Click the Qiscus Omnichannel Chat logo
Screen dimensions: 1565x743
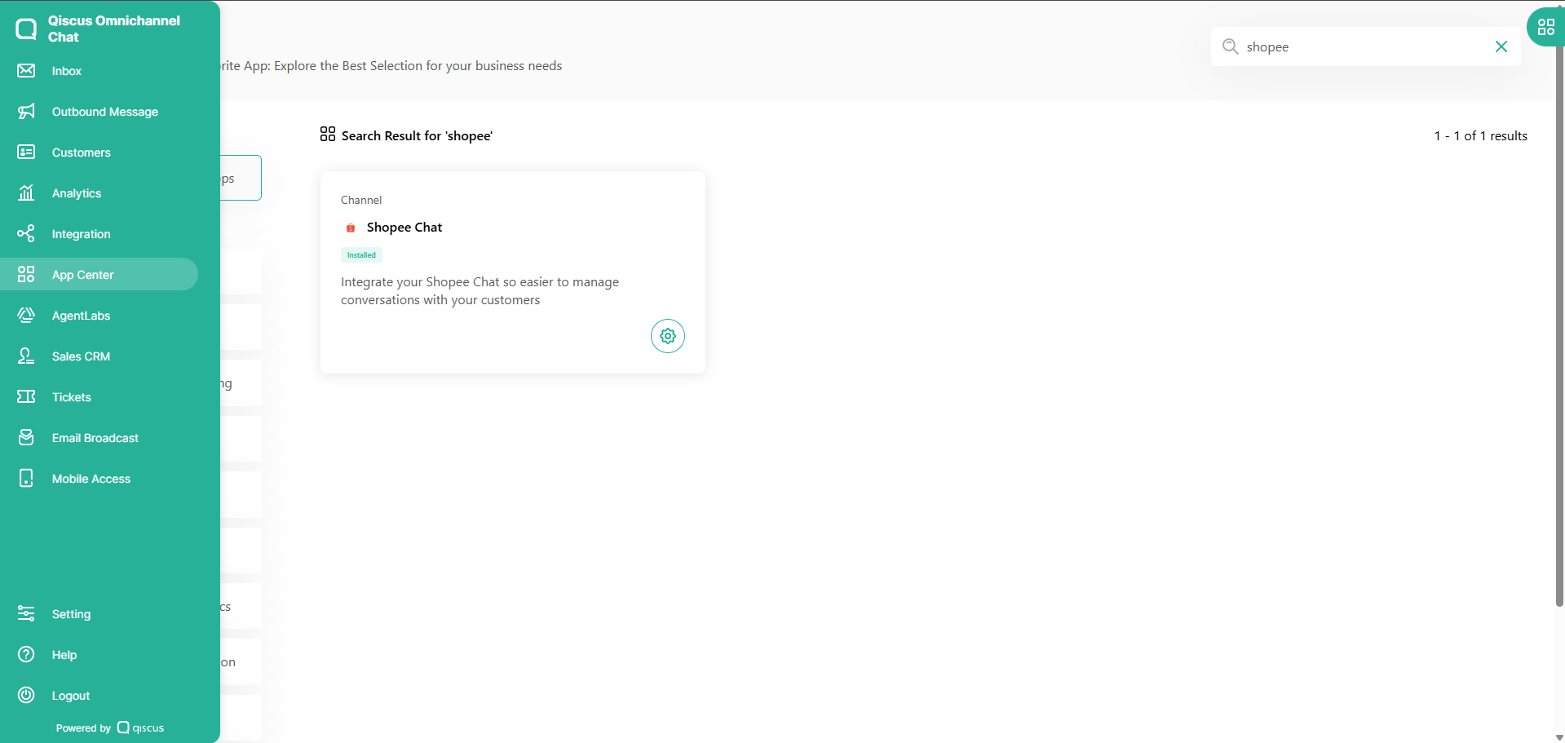point(26,29)
